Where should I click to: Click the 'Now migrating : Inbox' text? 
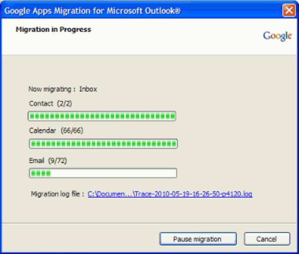(x=63, y=89)
